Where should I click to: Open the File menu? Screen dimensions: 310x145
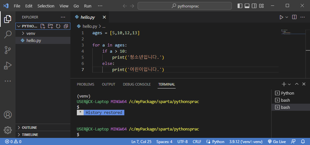coord(17,6)
